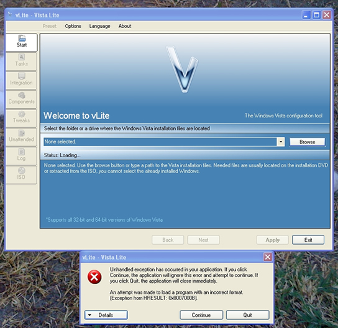Screen dimensions: 338x328
Task: Open the Unattended sidebar tab
Action: pyautogui.click(x=21, y=137)
